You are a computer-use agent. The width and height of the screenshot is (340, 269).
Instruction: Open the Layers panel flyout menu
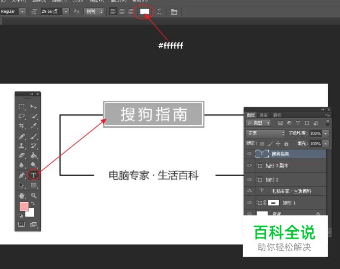328,115
